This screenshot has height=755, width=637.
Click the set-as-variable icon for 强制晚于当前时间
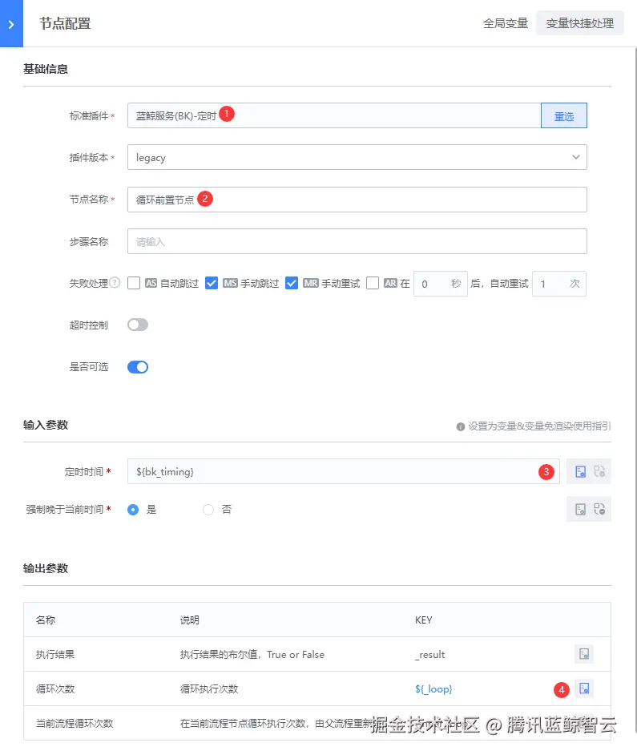(x=581, y=509)
